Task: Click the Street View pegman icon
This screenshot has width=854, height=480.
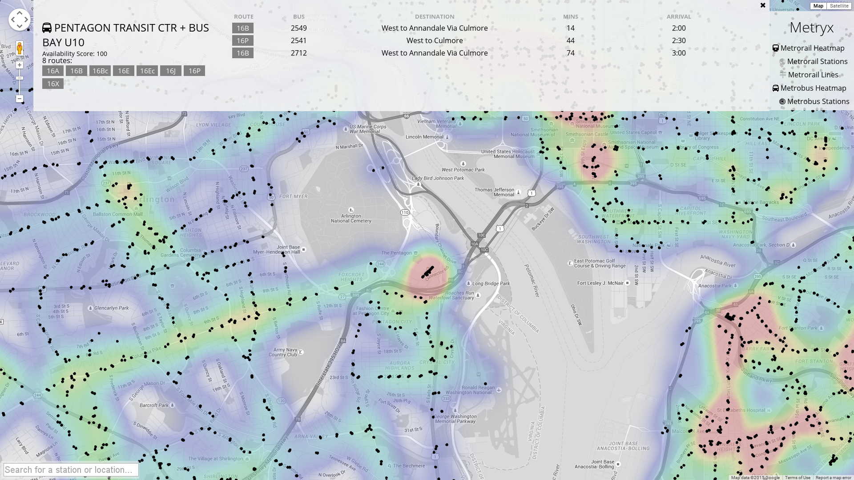Action: pos(20,48)
